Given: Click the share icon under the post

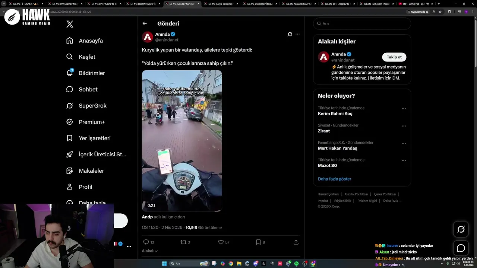Looking at the screenshot, I should point(296,242).
